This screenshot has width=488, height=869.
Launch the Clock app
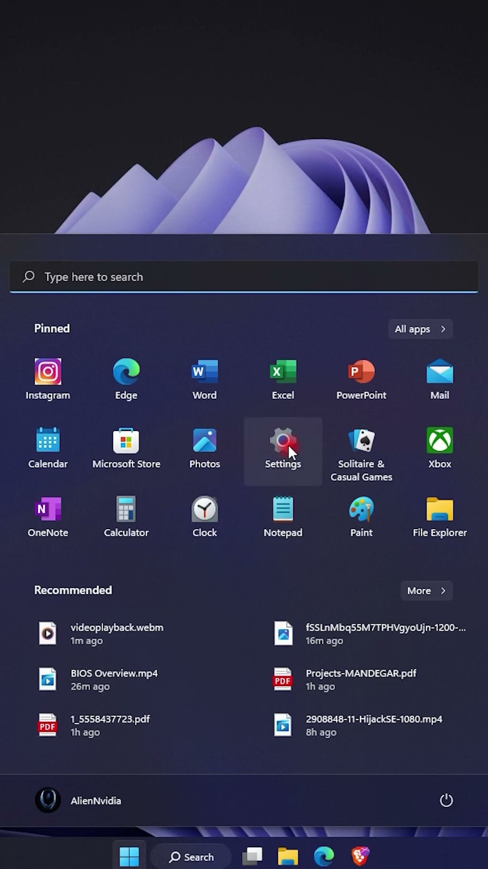pyautogui.click(x=205, y=517)
